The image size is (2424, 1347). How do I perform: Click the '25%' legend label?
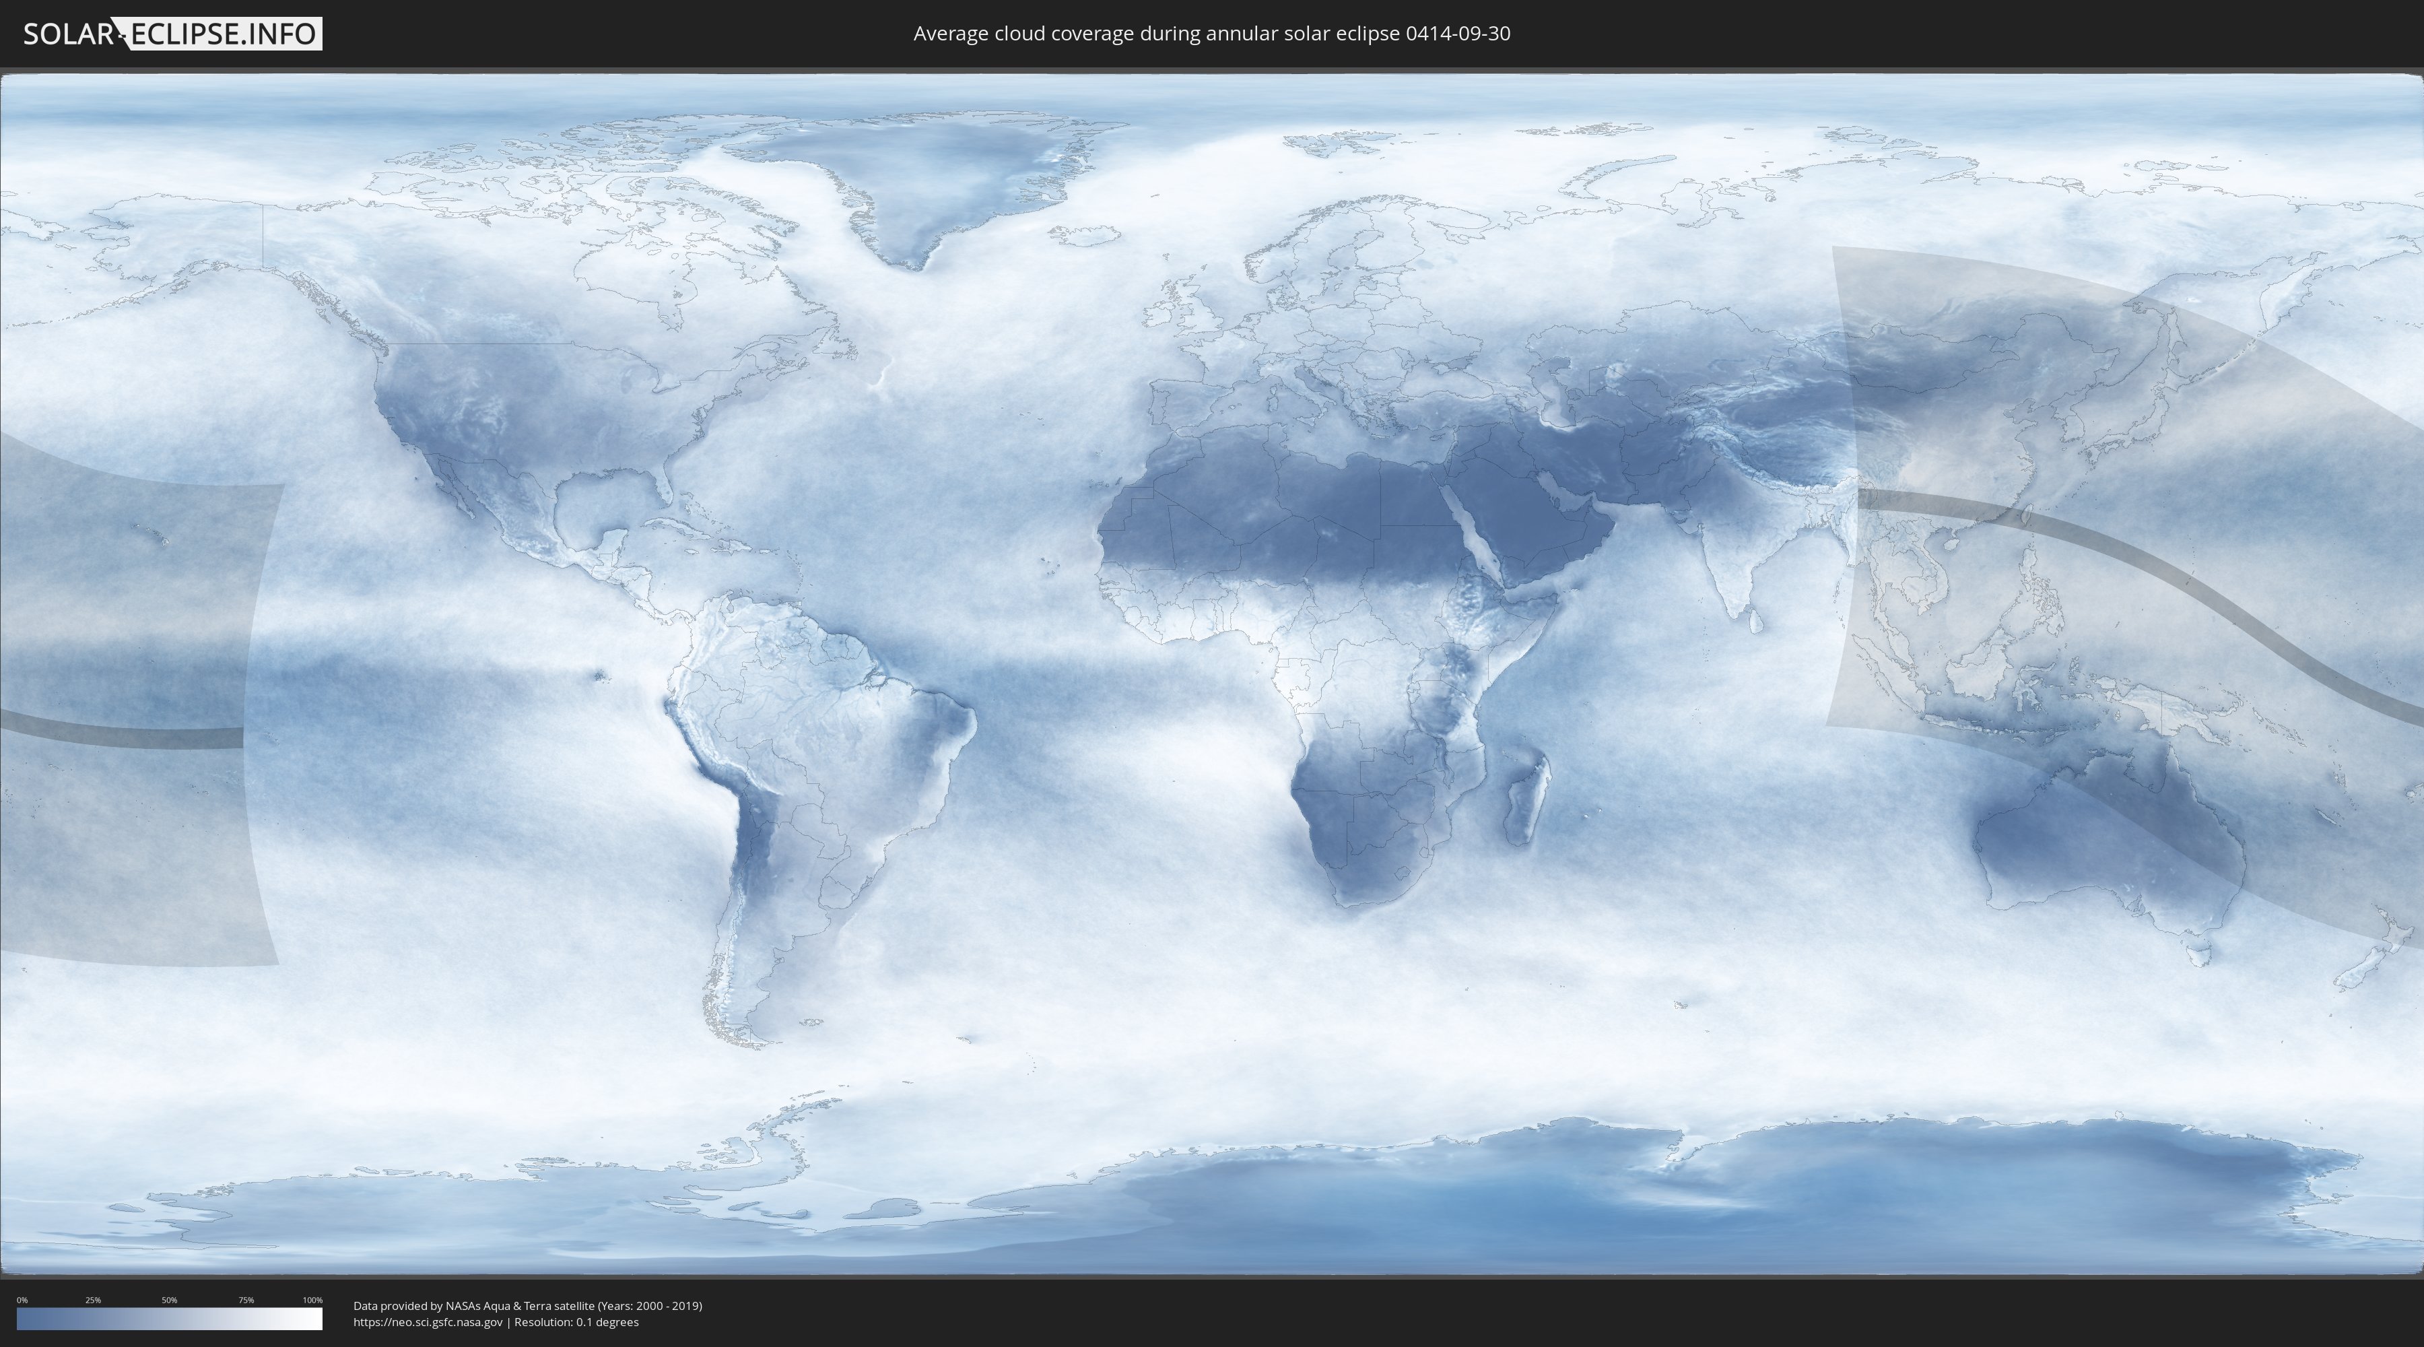coord(93,1300)
